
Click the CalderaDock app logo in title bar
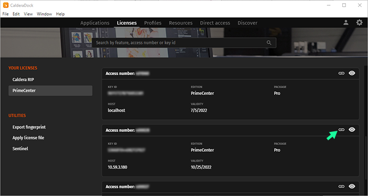tap(6, 5)
